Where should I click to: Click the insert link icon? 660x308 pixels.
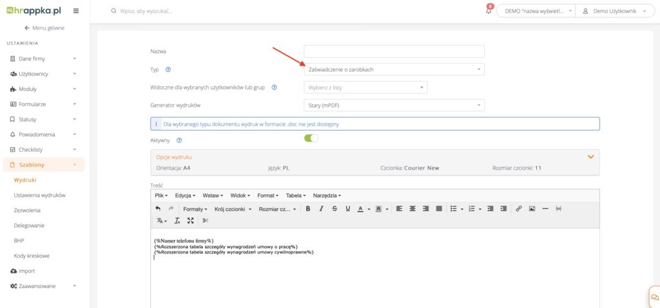pos(519,209)
